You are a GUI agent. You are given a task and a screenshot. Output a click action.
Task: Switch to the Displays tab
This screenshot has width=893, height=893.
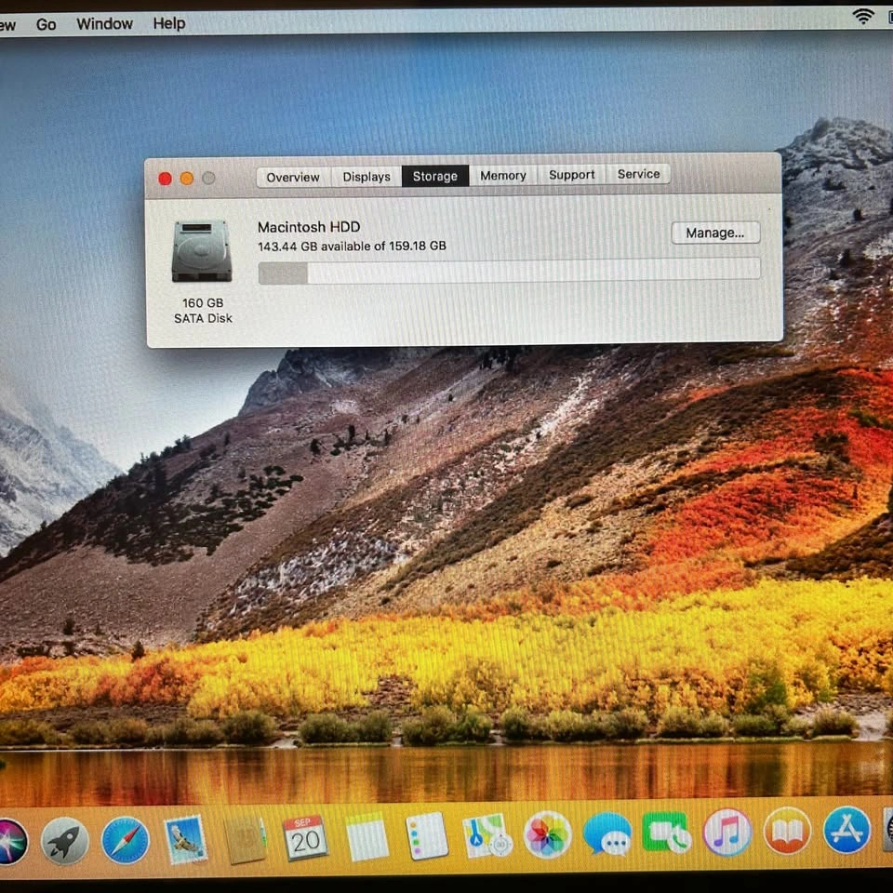pyautogui.click(x=367, y=177)
